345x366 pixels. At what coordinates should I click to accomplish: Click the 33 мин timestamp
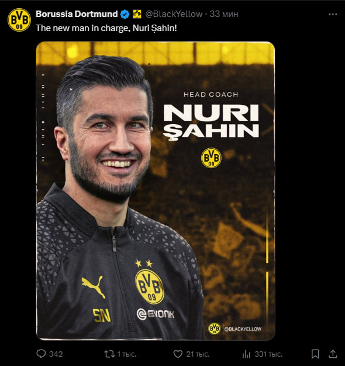click(223, 14)
